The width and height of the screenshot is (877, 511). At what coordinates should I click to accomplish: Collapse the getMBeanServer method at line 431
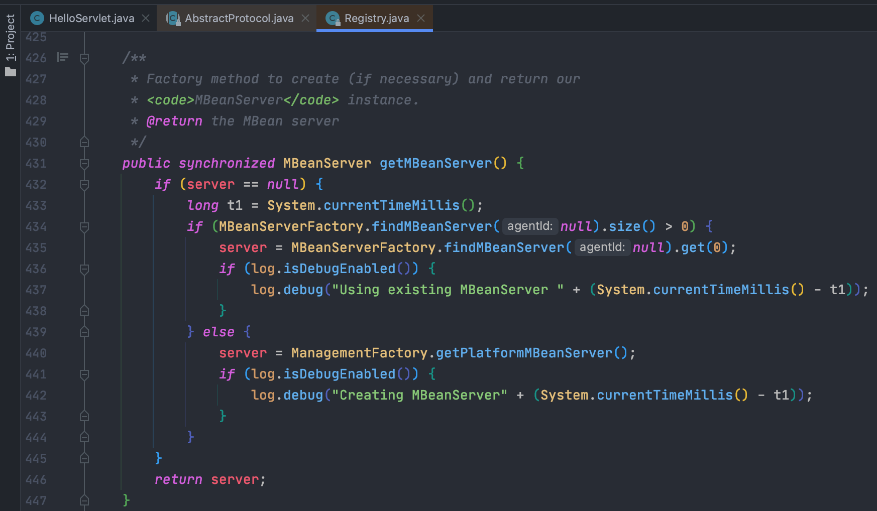pos(84,164)
